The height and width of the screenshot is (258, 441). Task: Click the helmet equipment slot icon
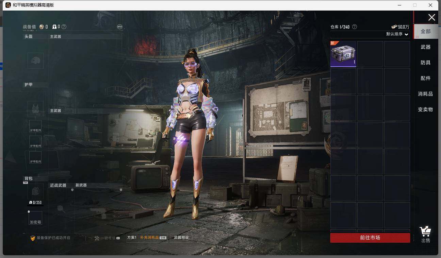pyautogui.click(x=35, y=61)
